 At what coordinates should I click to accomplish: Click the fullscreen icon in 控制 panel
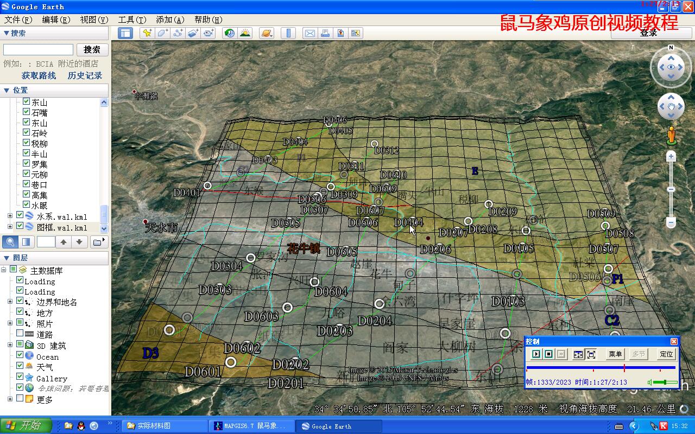point(591,354)
